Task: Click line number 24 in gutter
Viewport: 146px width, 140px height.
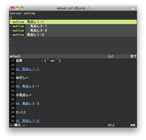Action: point(13,91)
